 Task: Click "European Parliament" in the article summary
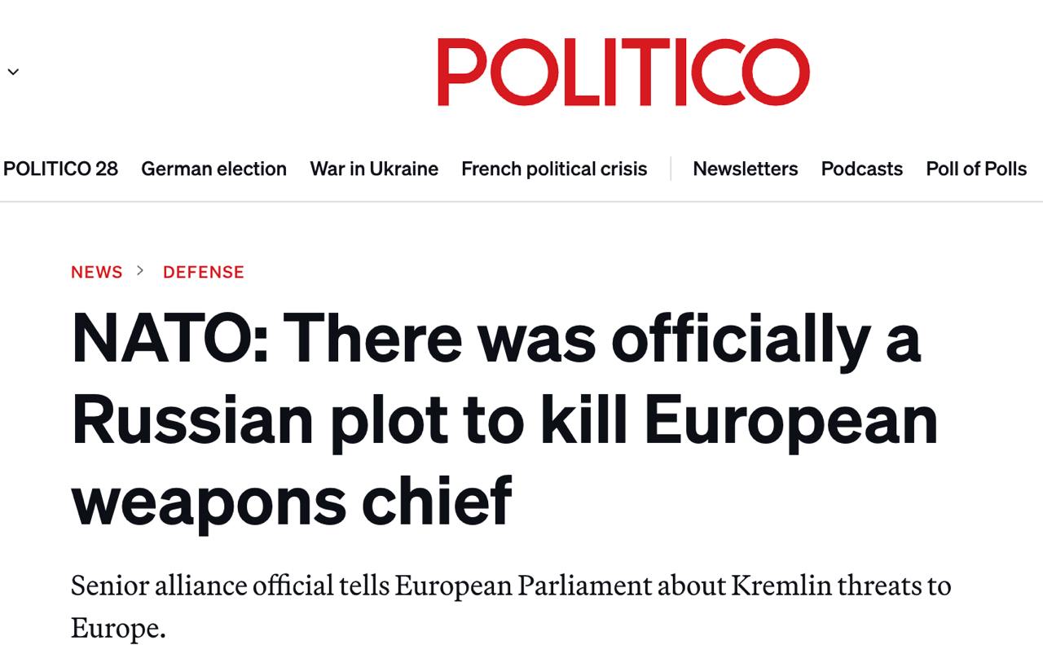click(x=523, y=585)
